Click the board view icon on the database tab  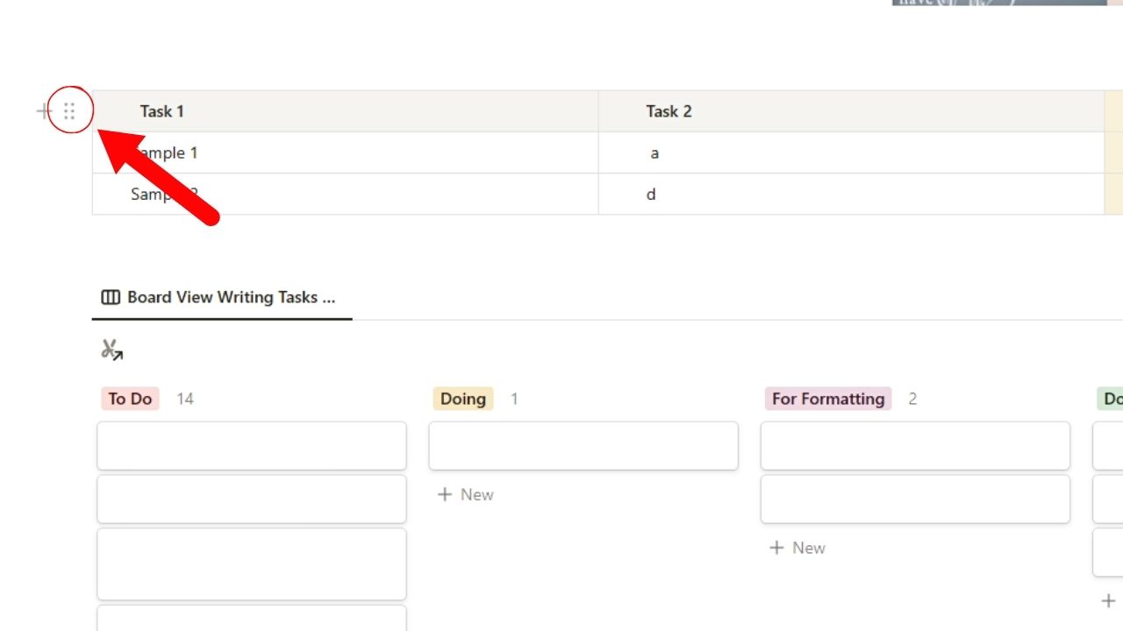pyautogui.click(x=111, y=297)
